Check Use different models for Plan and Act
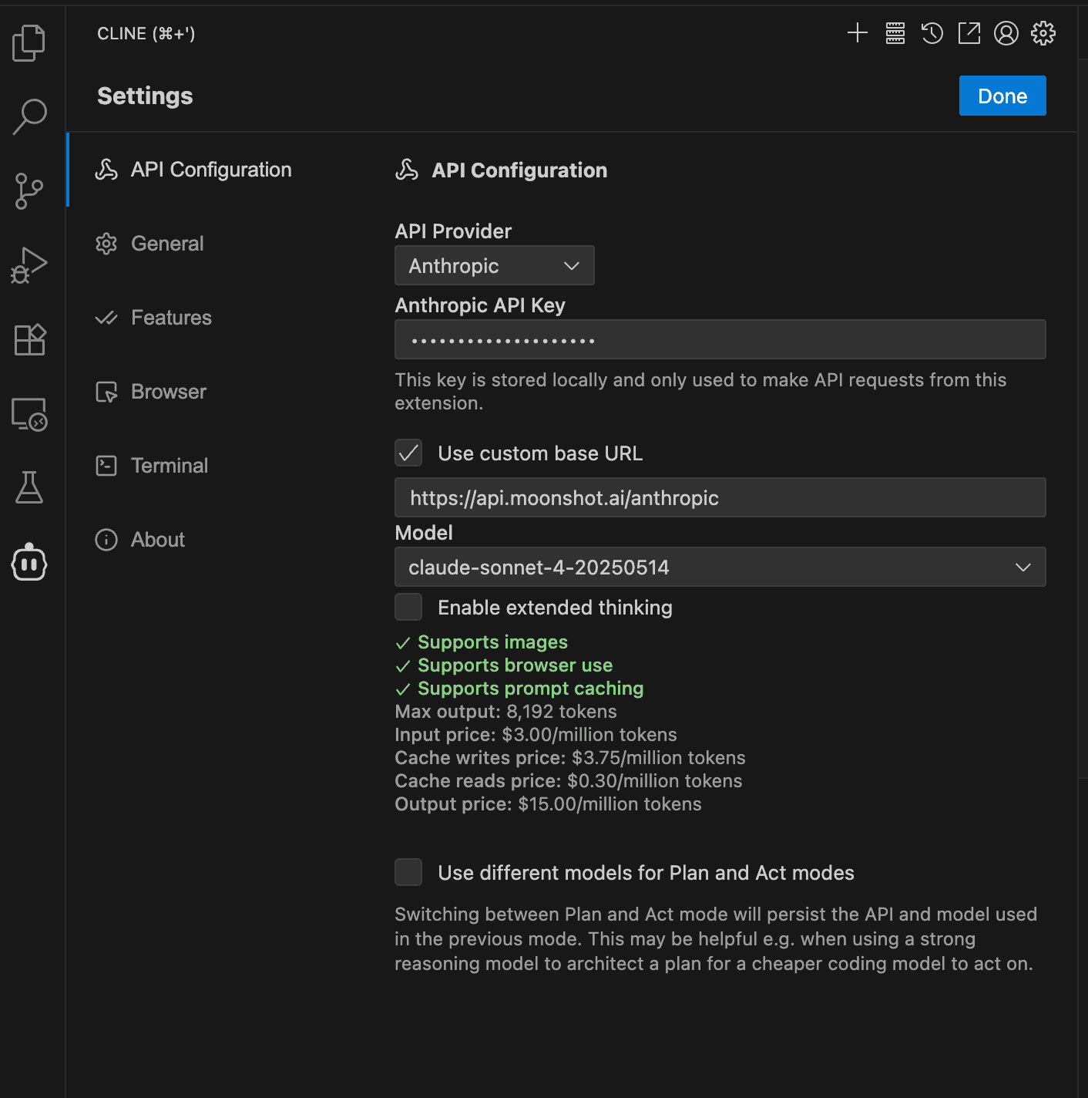1088x1098 pixels. [408, 872]
